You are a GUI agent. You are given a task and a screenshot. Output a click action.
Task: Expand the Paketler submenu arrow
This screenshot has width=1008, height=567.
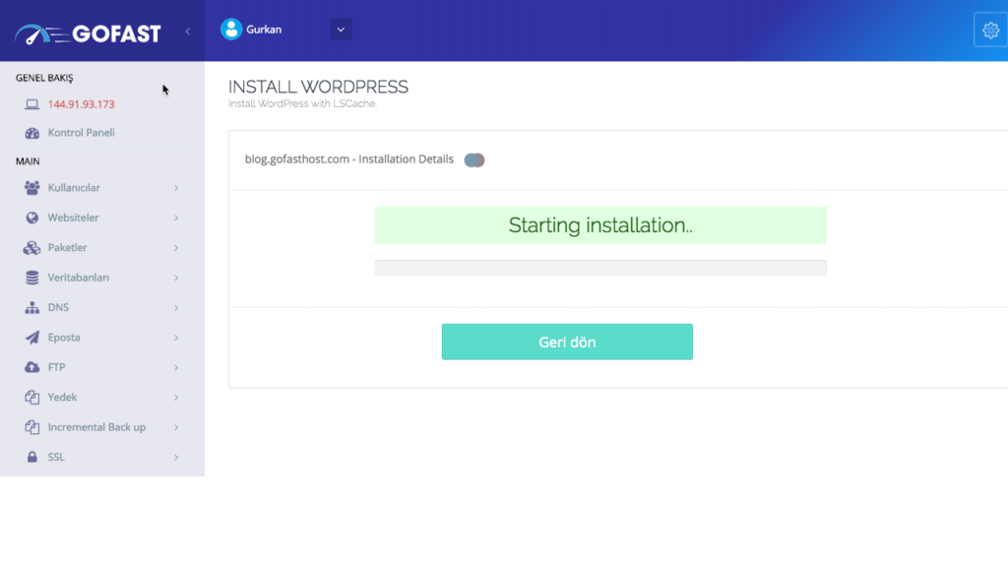tap(176, 248)
